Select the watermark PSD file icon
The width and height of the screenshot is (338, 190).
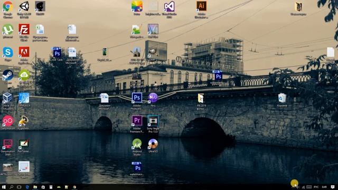point(137,167)
